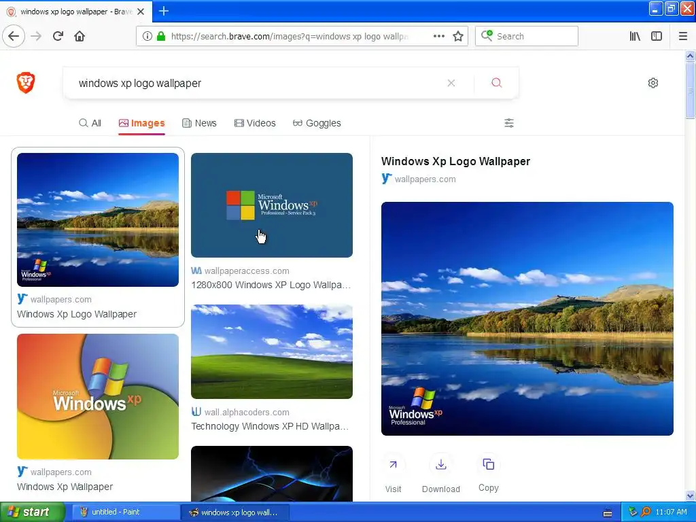Reload the current page
The height and width of the screenshot is (522, 696).
[58, 36]
